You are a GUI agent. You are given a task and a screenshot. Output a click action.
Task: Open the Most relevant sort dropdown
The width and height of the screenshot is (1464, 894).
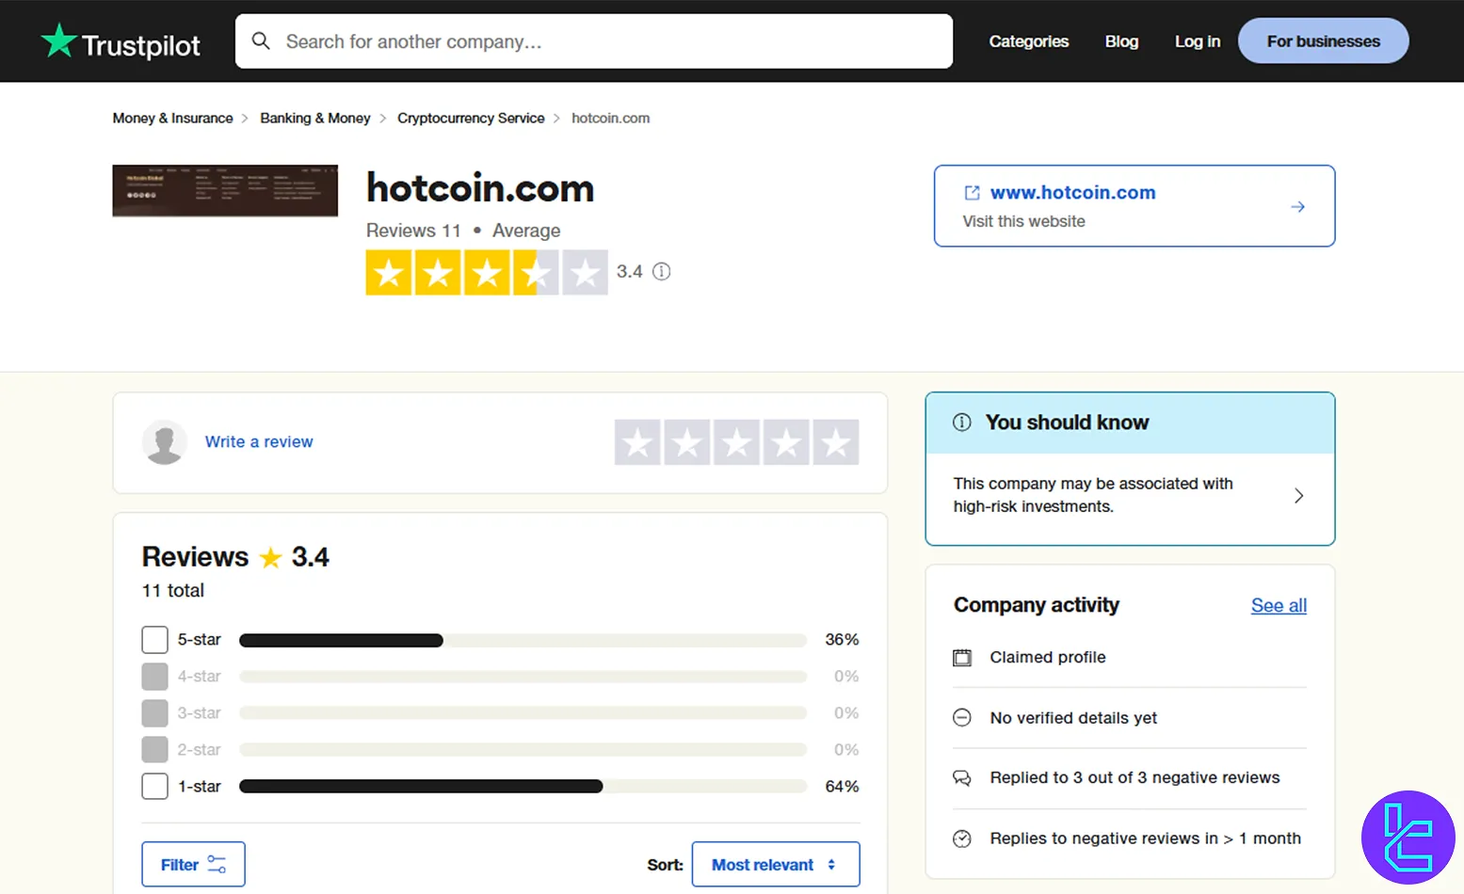tap(776, 864)
